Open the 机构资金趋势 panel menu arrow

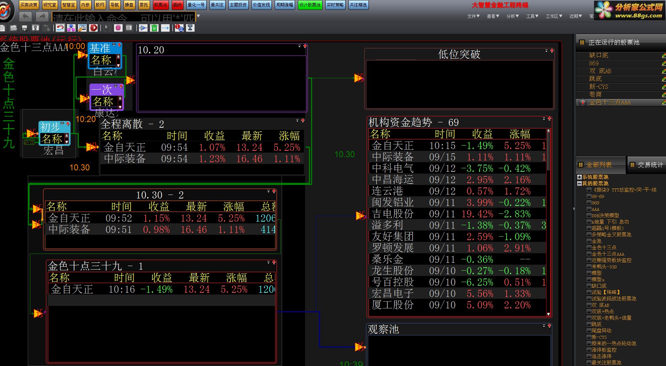coord(544,119)
